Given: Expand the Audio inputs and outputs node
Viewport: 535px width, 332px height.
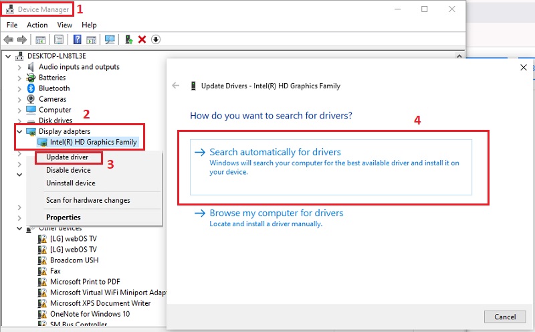Looking at the screenshot, I should 19,68.
